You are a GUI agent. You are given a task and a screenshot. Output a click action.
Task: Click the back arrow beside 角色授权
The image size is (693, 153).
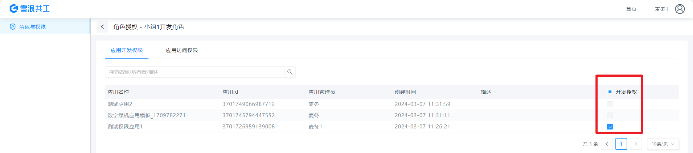(102, 27)
